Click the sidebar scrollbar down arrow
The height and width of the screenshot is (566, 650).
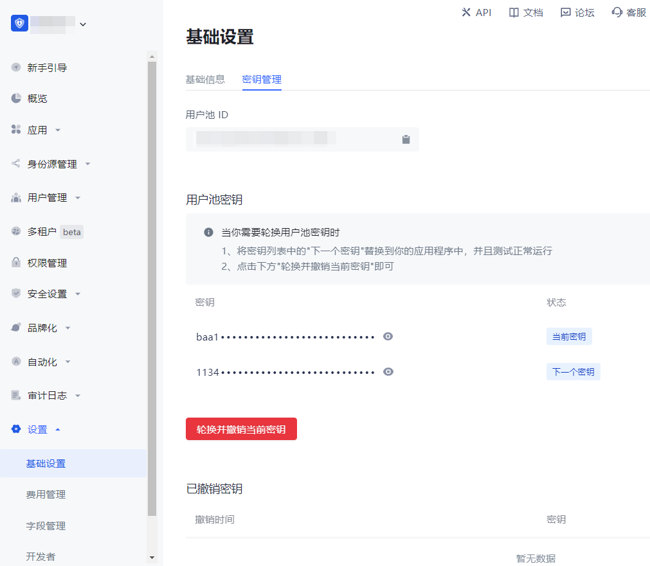coord(152,557)
